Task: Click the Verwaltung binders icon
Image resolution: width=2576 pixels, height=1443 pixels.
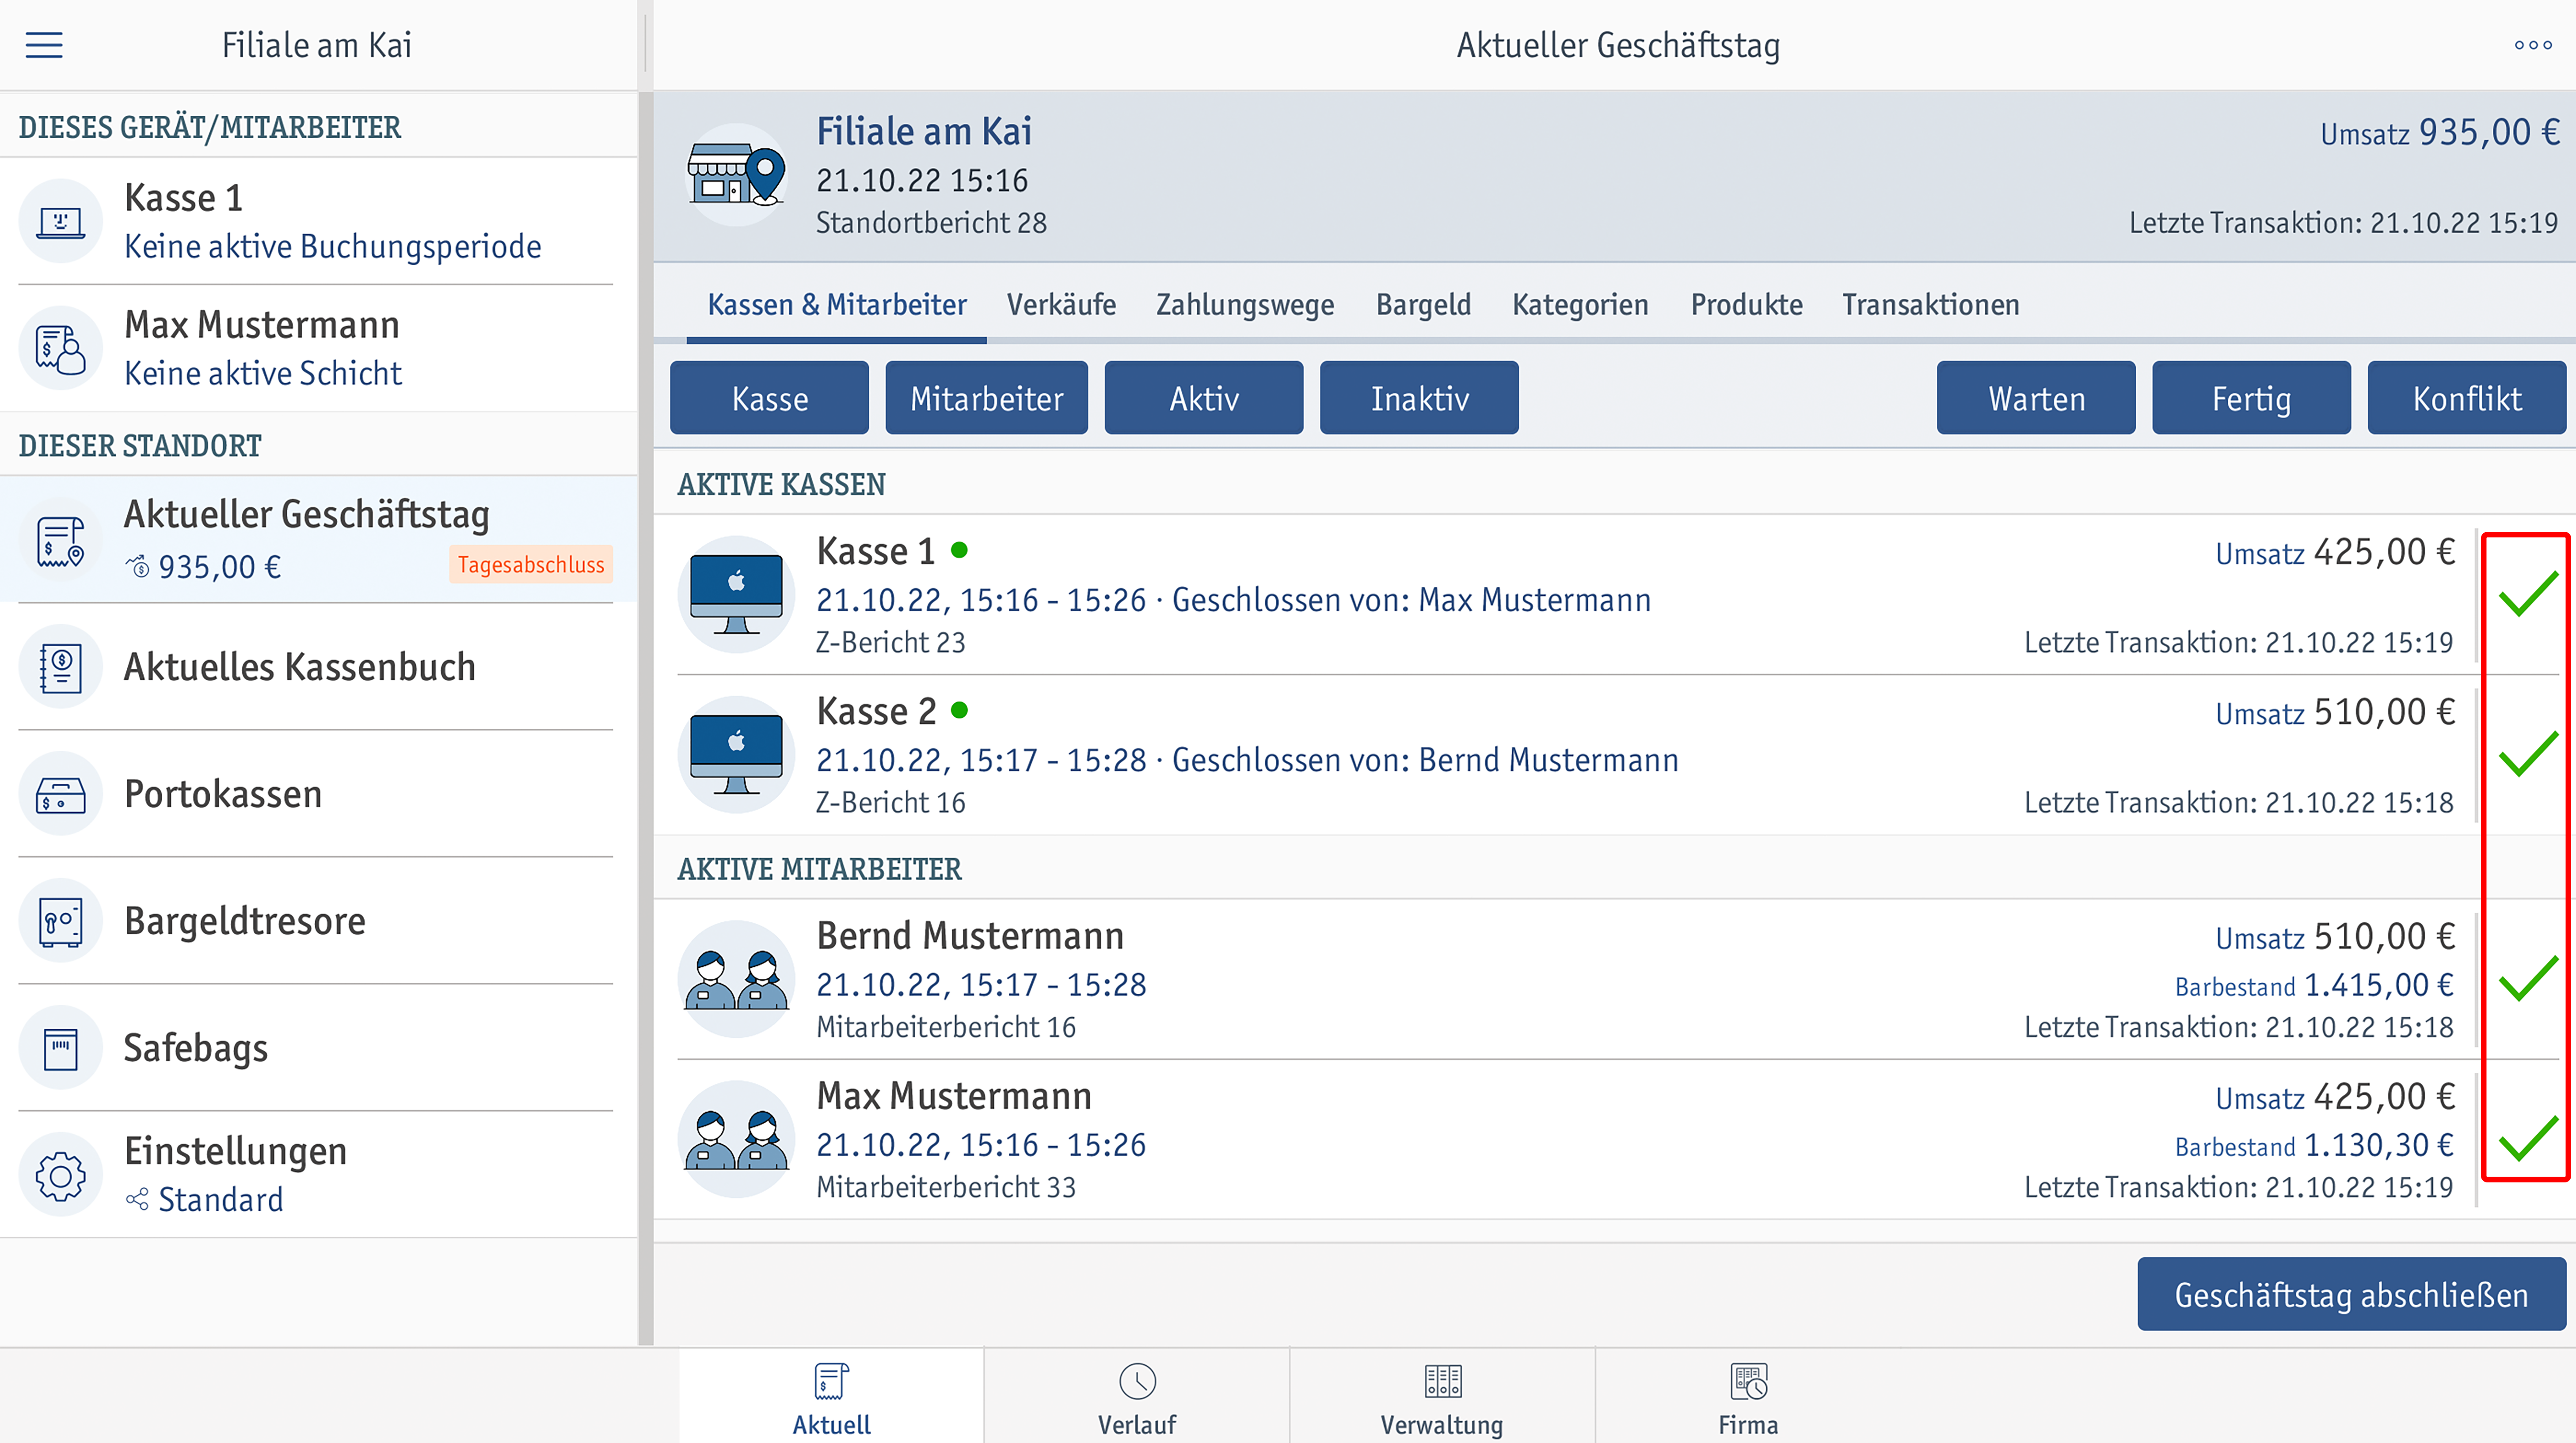Action: pyautogui.click(x=1442, y=1382)
